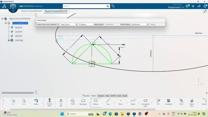Click the action bar horizontal scrollbar
The width and height of the screenshot is (208, 117).
click(x=83, y=110)
